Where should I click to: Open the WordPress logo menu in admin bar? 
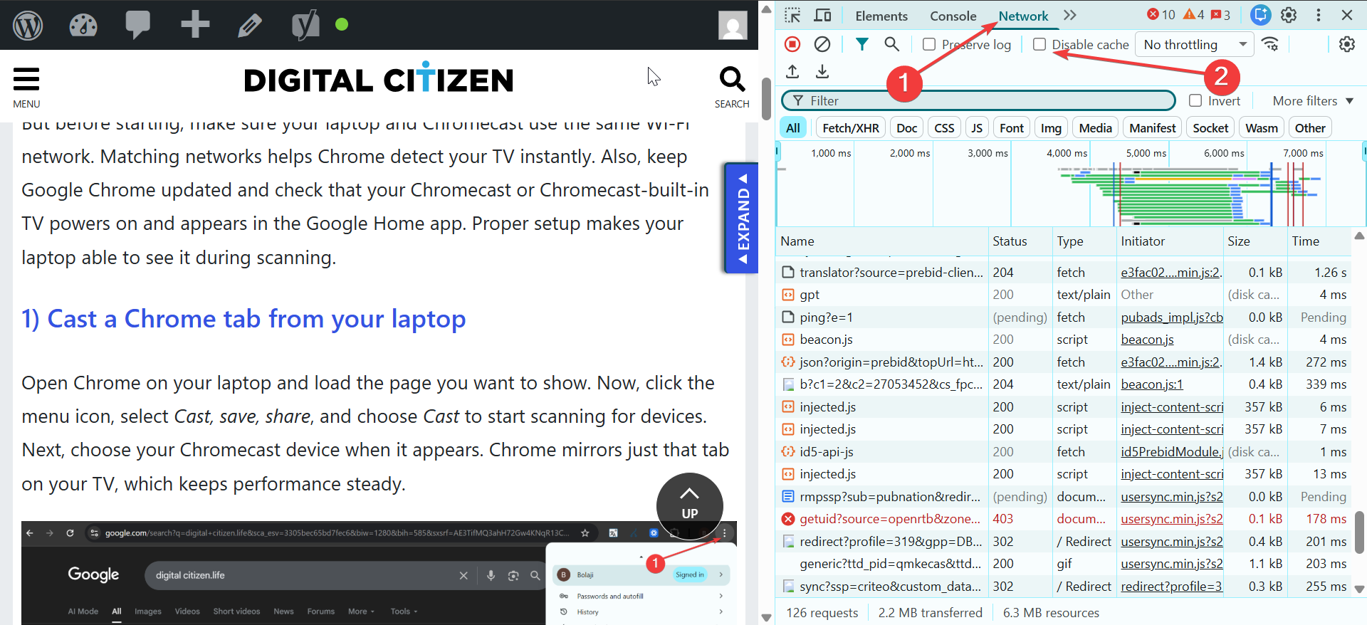pos(28,25)
